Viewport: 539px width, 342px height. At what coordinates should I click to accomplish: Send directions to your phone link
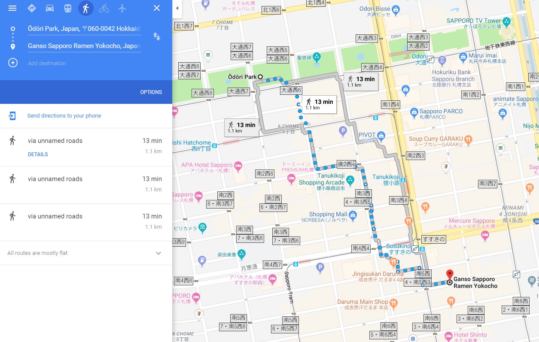64,116
